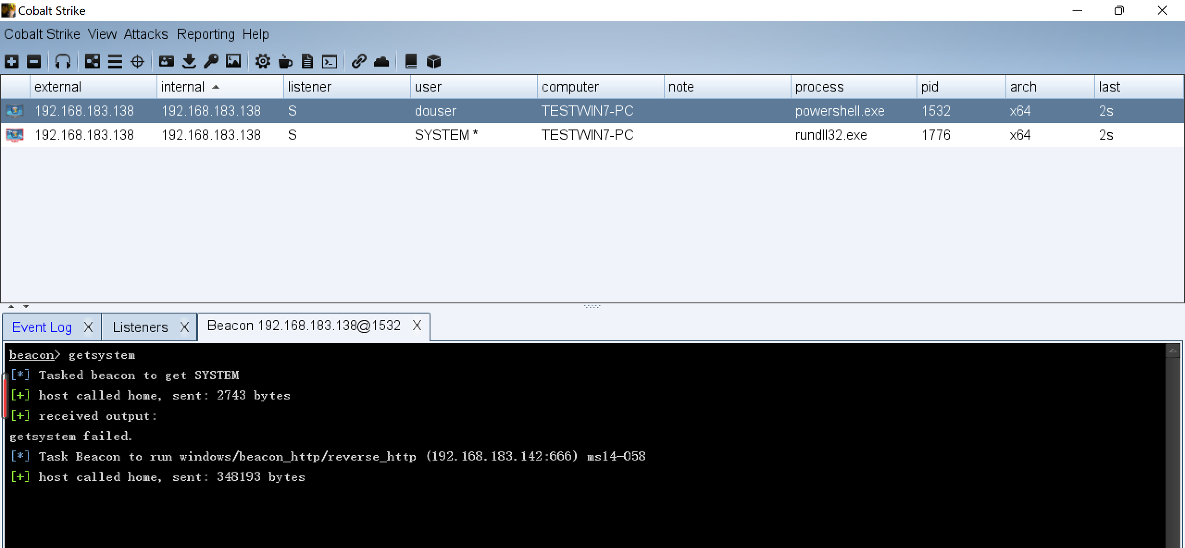Click the douser session monitor icon
This screenshot has height=548, width=1185.
[x=15, y=111]
